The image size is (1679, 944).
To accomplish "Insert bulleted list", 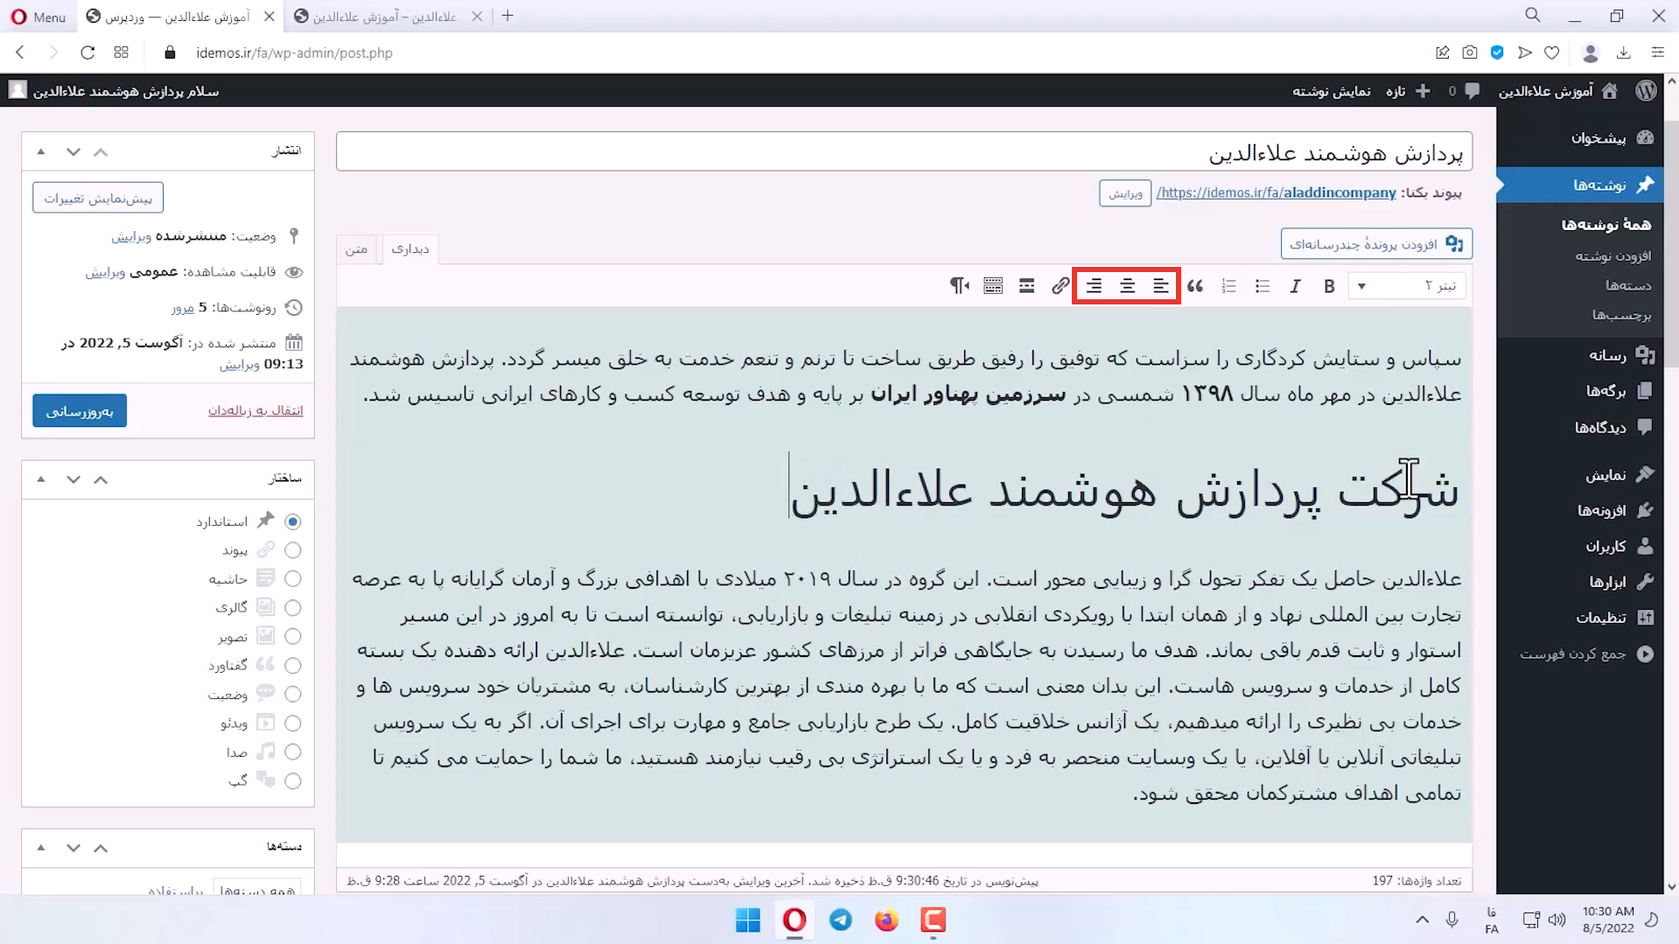I will [1262, 286].
